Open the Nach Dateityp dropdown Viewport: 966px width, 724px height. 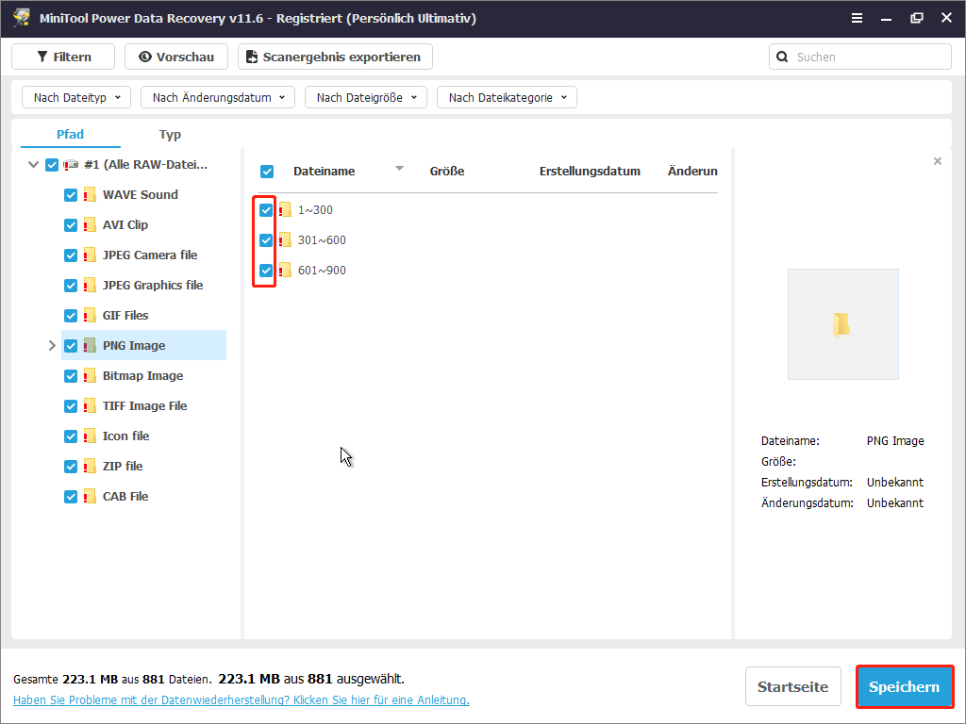pyautogui.click(x=76, y=97)
